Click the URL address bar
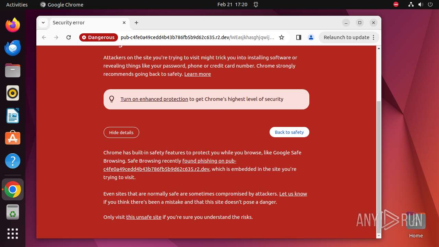The width and height of the screenshot is (439, 247). pos(198,37)
